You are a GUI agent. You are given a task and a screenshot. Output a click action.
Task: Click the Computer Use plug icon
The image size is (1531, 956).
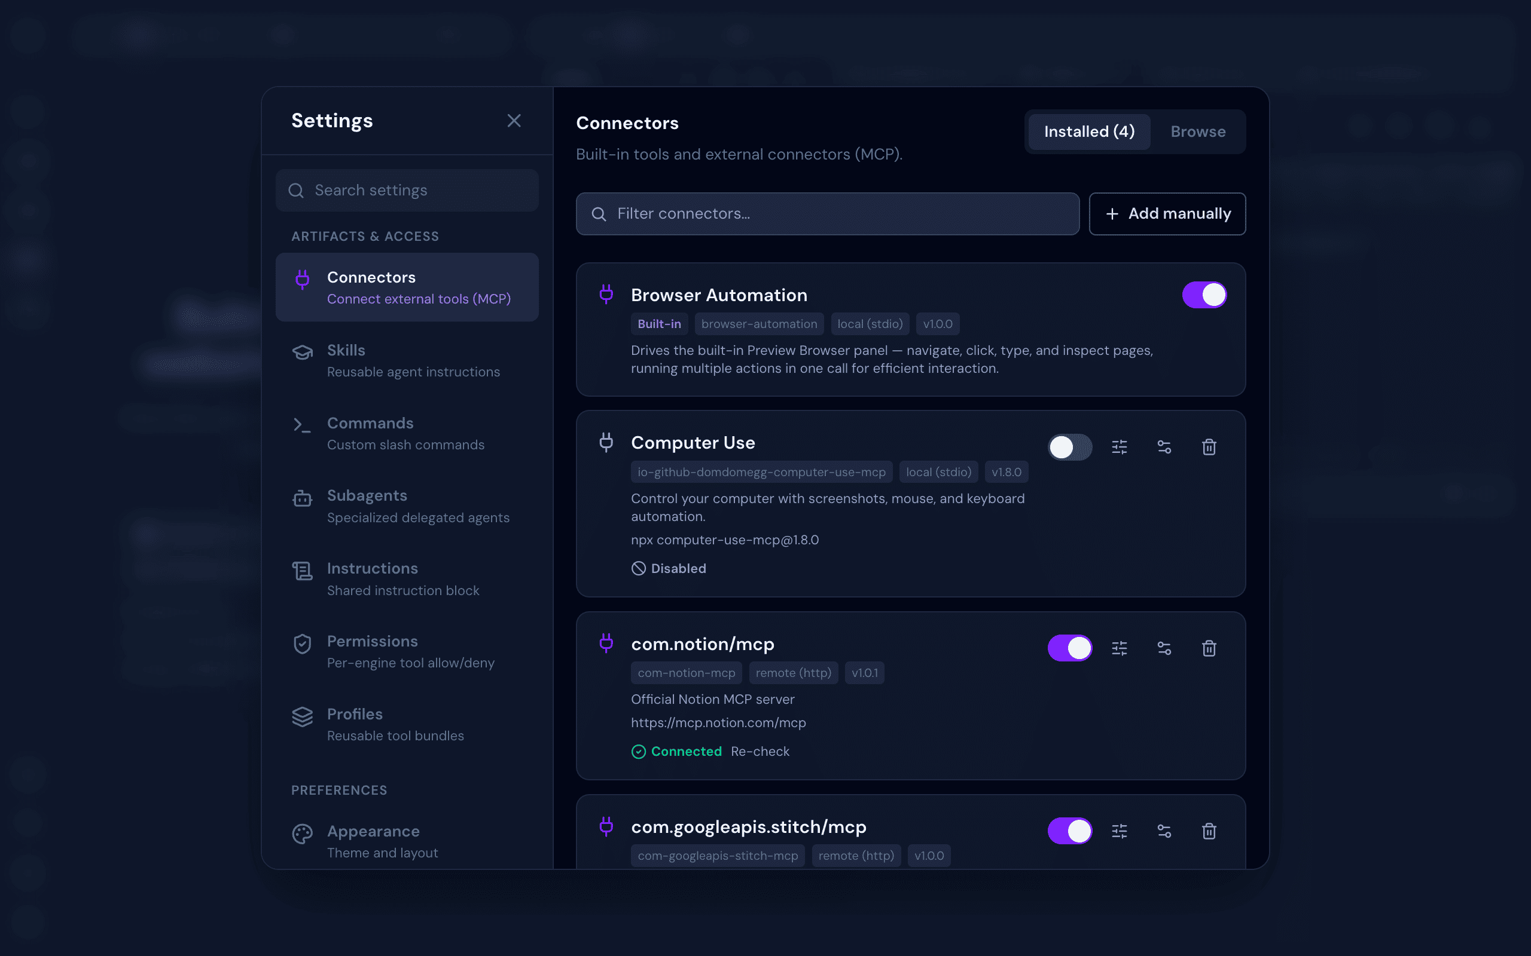pos(606,442)
